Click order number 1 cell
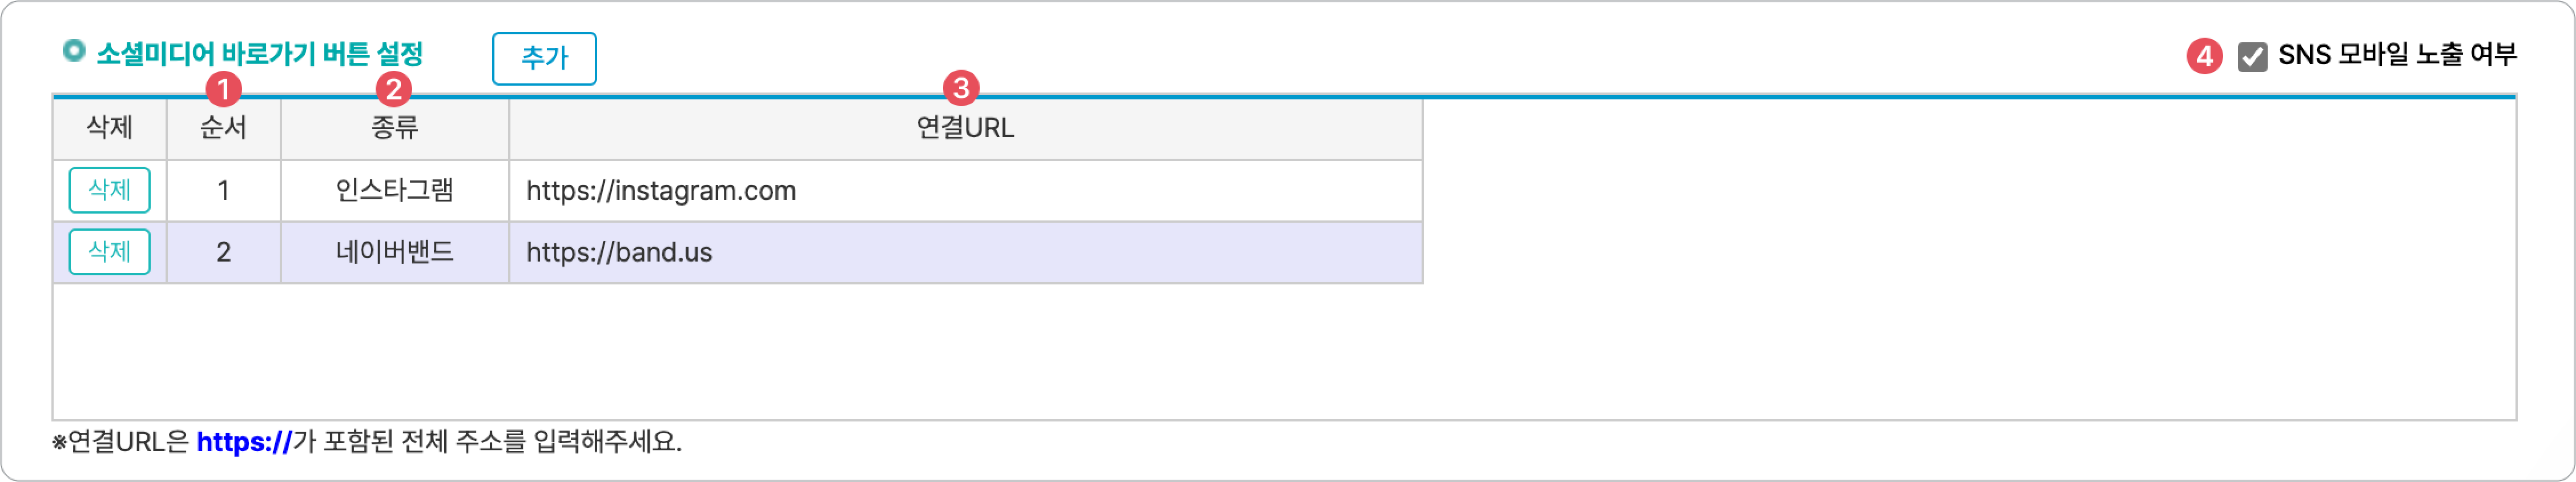 click(223, 191)
